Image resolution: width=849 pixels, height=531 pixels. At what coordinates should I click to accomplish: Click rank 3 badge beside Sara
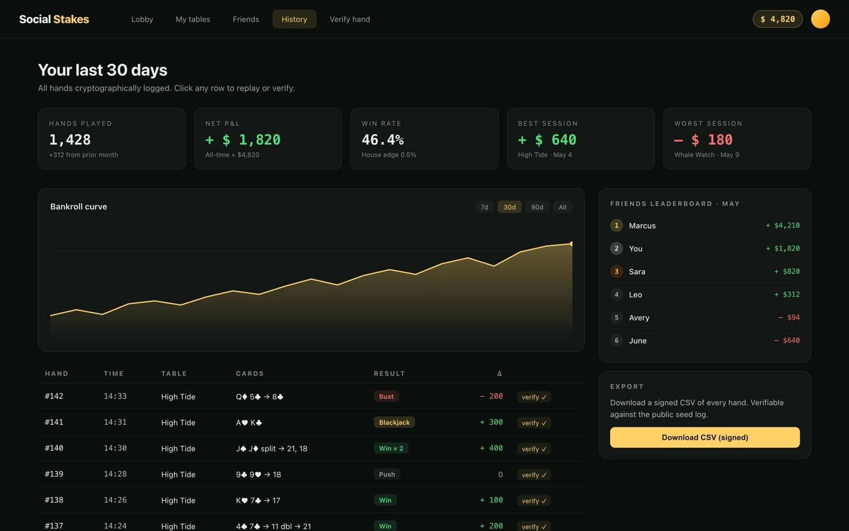pos(617,271)
